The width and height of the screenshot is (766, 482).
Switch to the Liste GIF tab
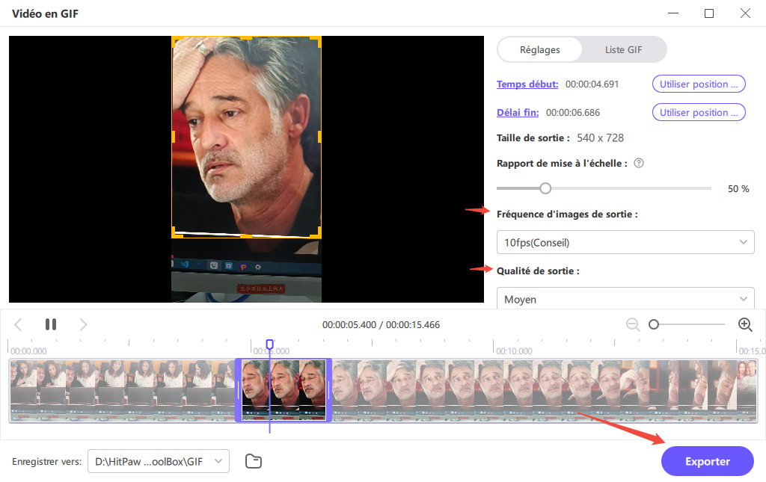click(x=623, y=49)
